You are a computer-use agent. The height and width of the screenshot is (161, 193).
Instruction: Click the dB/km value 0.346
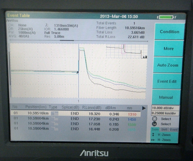tap(114, 114)
